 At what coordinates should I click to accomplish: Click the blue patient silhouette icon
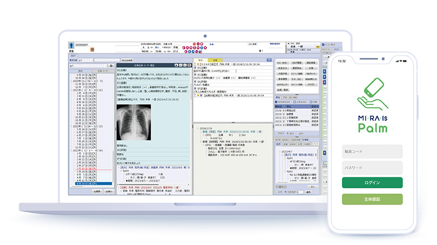[x=71, y=45]
